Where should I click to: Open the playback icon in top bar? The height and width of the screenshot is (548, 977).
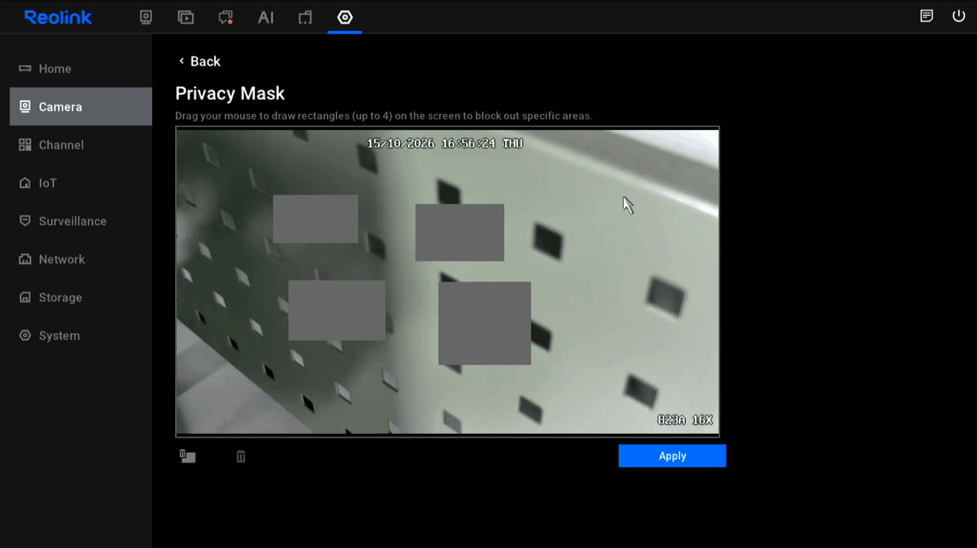point(186,17)
